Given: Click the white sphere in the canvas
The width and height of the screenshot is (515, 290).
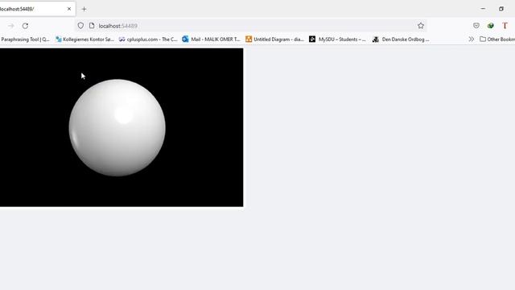Looking at the screenshot, I should 117,127.
